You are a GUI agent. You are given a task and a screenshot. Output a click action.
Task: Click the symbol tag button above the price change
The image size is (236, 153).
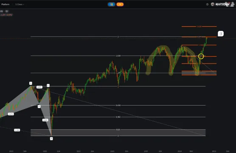pos(2,11)
